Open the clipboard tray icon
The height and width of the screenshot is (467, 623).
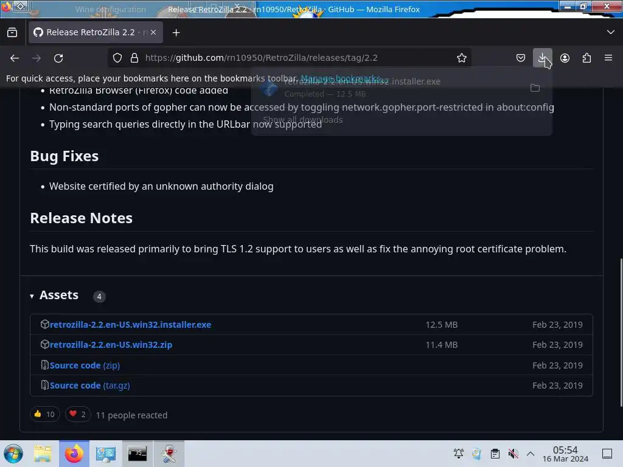(495, 454)
